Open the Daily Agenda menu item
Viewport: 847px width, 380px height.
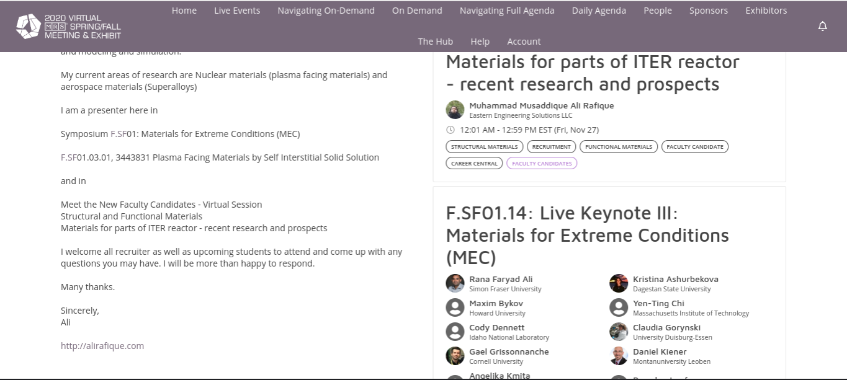pos(599,11)
